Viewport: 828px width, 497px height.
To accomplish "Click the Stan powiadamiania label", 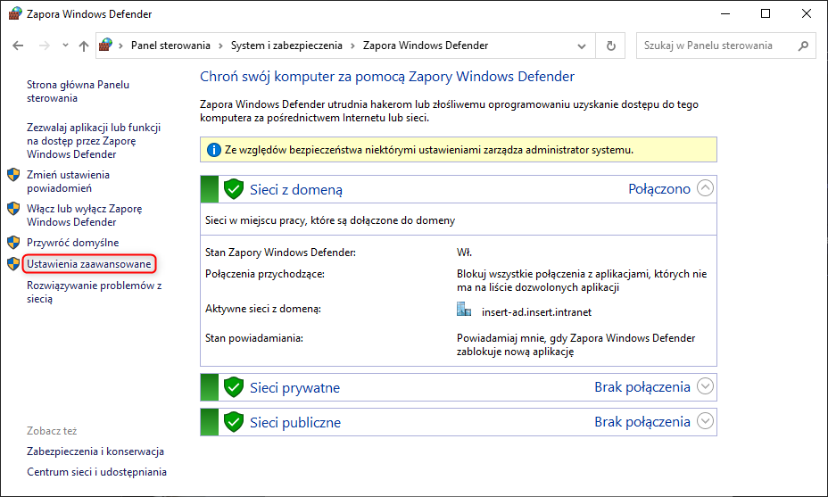I will (254, 338).
